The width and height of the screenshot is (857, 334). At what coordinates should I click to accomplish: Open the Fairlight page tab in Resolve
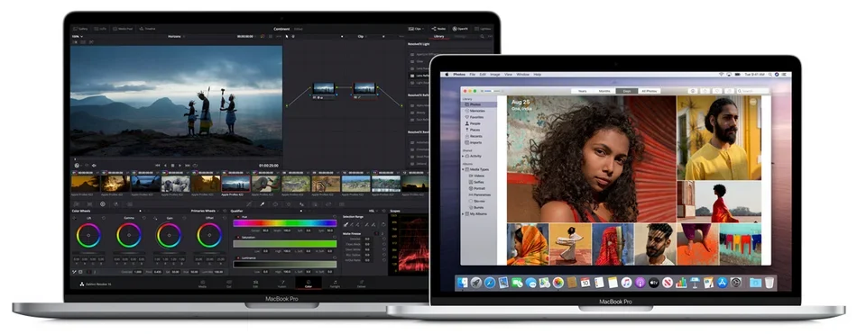(x=335, y=284)
